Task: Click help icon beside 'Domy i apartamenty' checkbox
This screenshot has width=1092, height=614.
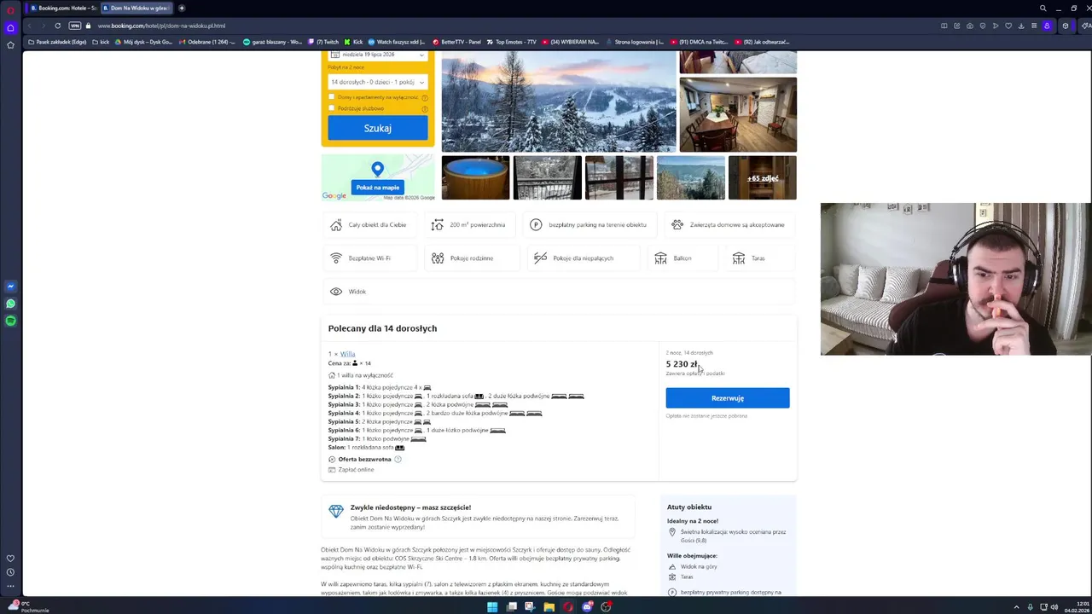Action: click(425, 97)
